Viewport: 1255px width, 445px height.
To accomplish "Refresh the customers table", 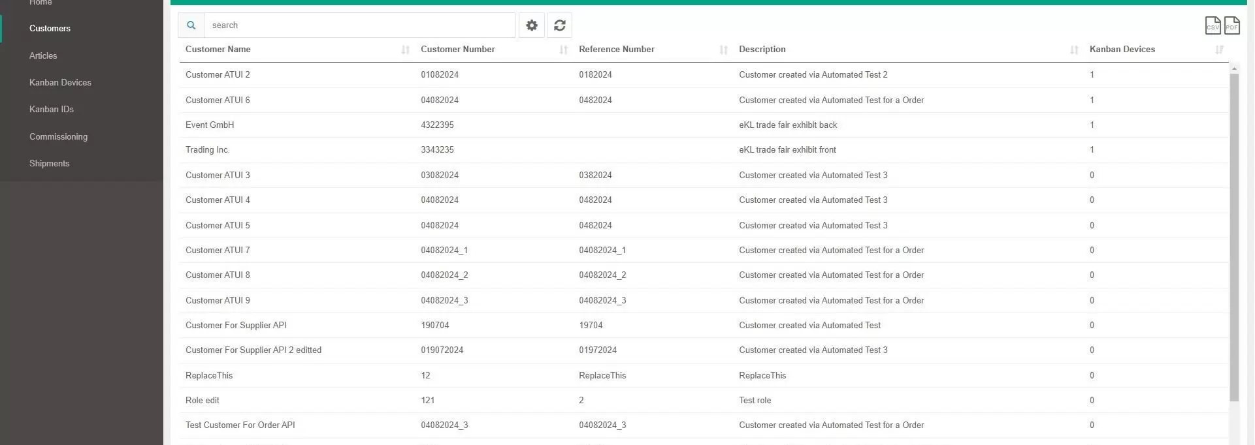I will (560, 25).
